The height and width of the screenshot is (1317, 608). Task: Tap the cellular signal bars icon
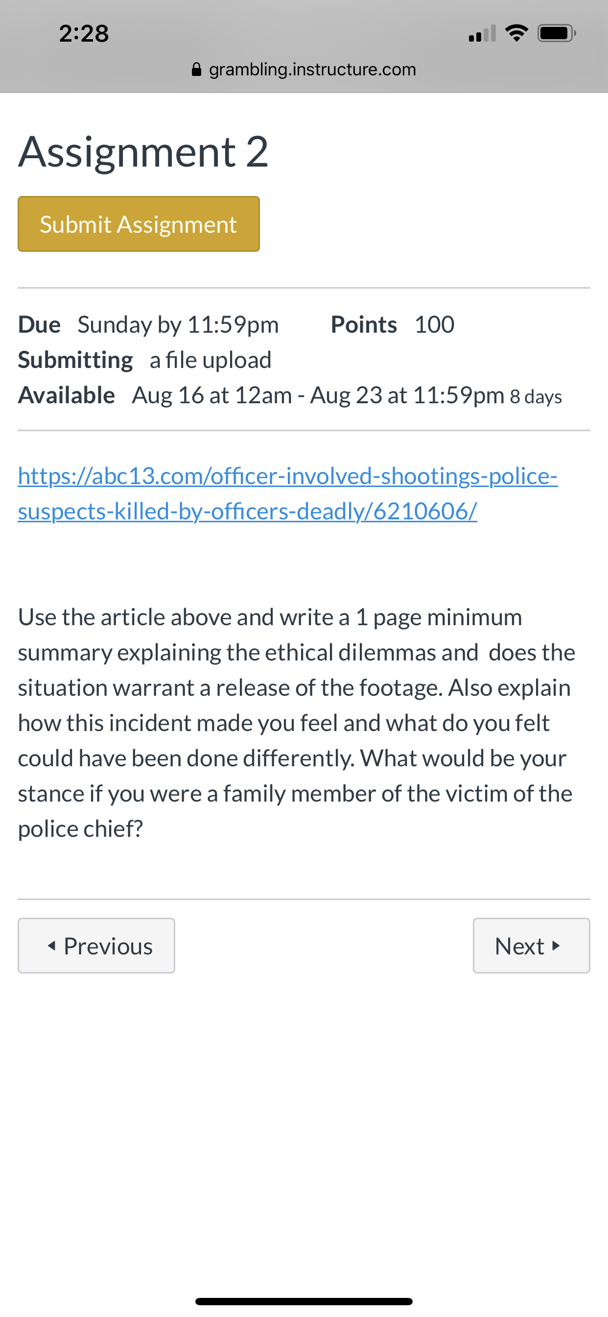click(x=482, y=33)
